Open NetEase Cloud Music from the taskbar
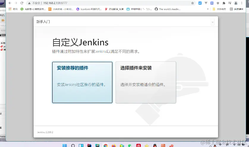This screenshot has height=147, width=249. [x=138, y=146]
